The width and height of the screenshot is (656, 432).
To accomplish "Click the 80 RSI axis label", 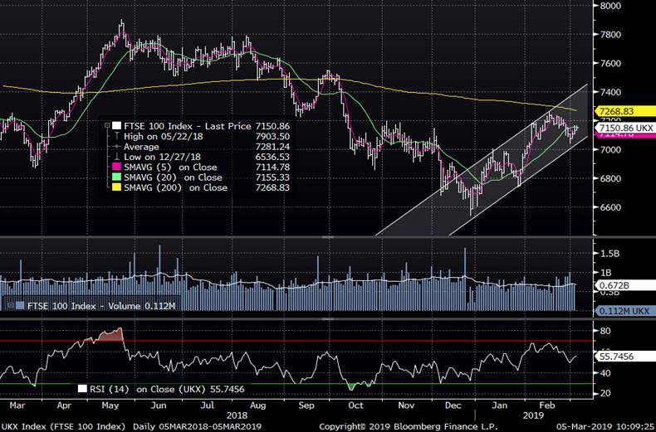I will (605, 331).
